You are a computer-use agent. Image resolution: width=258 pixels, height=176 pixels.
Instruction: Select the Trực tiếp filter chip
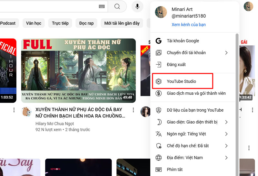[60, 23]
